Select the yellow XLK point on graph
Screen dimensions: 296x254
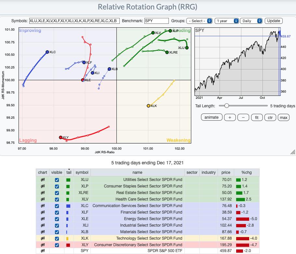tap(149, 106)
